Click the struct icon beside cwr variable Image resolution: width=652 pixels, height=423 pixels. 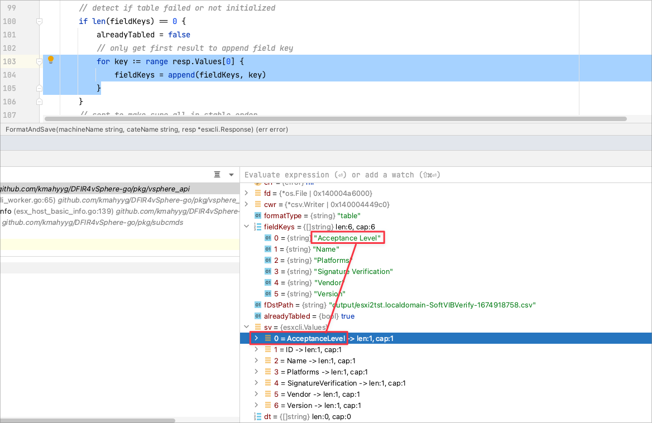click(x=258, y=204)
